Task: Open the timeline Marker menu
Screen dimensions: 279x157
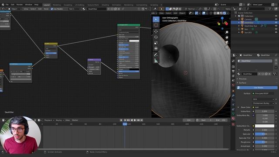Action: tap(75, 120)
